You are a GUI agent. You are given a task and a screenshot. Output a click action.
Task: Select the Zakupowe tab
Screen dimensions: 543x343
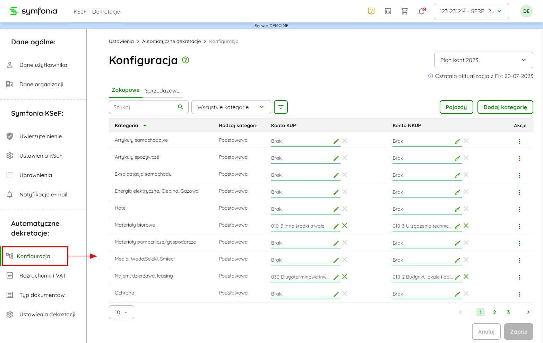point(126,90)
